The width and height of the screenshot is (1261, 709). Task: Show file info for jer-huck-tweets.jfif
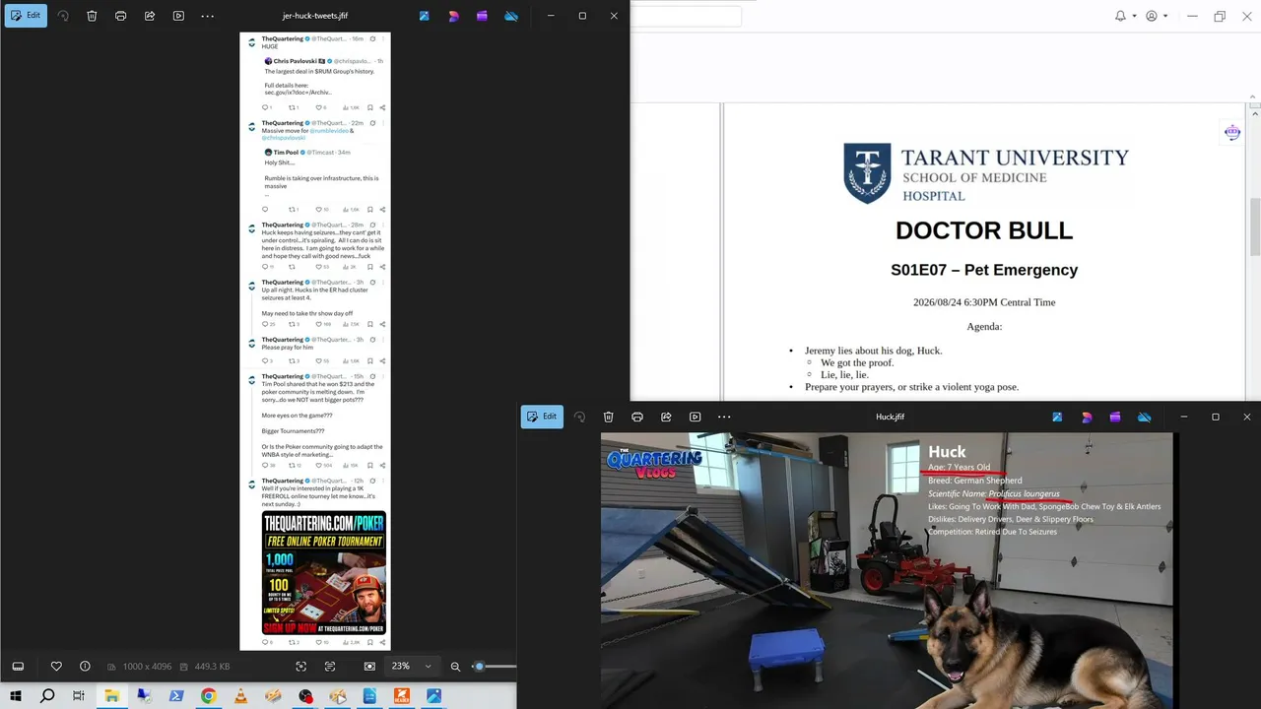click(x=85, y=667)
